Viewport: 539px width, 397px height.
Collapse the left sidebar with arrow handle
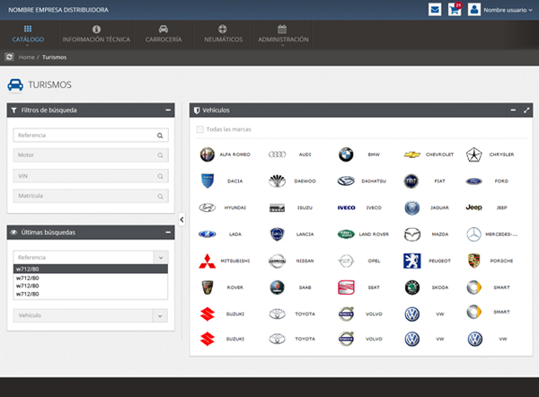[181, 219]
